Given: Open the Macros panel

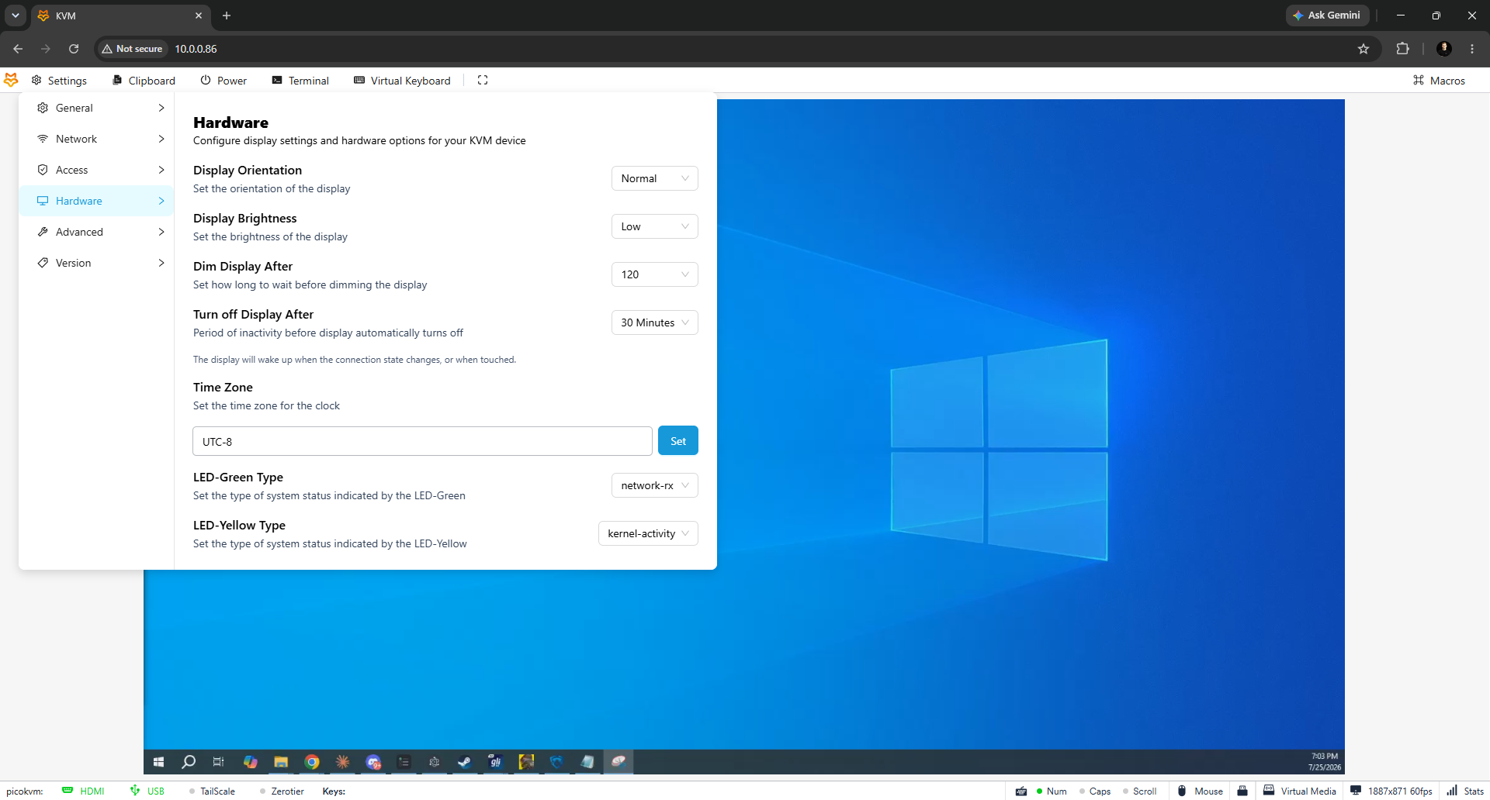Looking at the screenshot, I should click(x=1439, y=81).
